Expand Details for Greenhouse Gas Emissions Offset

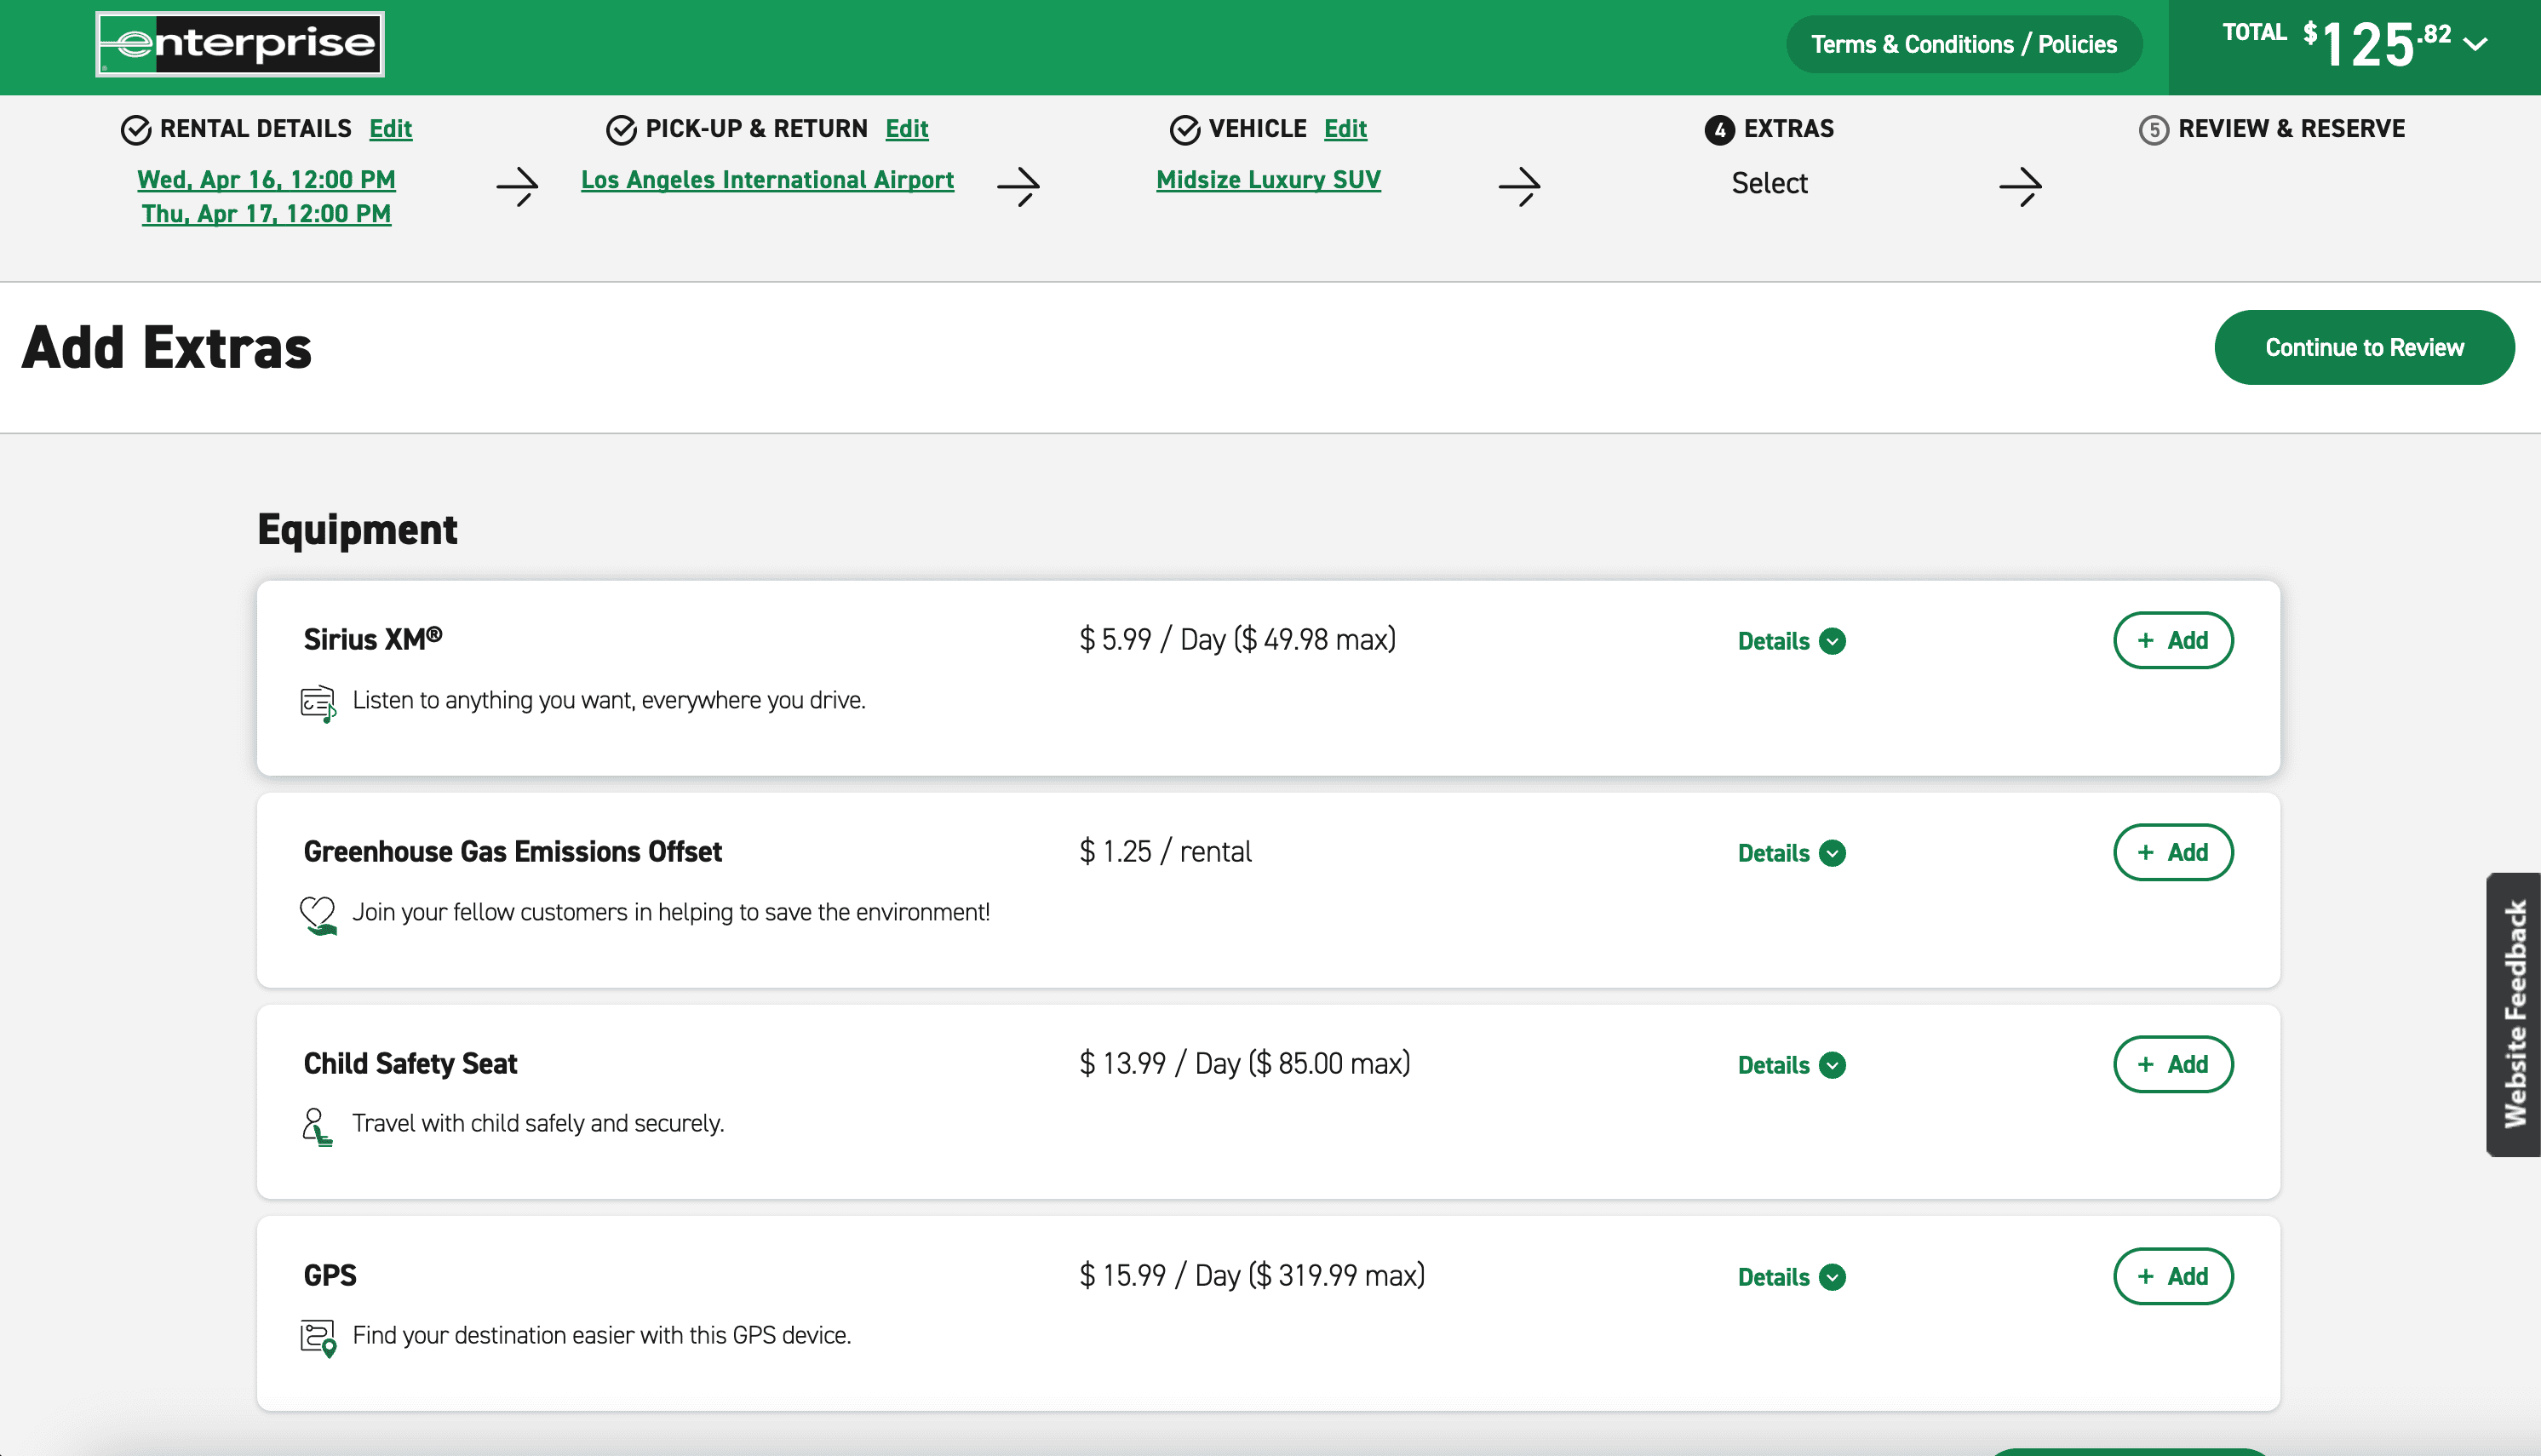[1790, 853]
